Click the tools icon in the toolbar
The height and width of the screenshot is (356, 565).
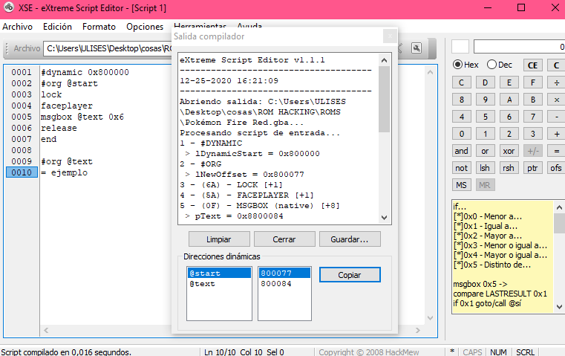point(417,48)
